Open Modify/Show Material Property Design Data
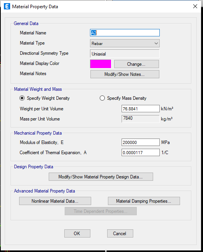This screenshot has height=252, width=203. tap(101, 177)
